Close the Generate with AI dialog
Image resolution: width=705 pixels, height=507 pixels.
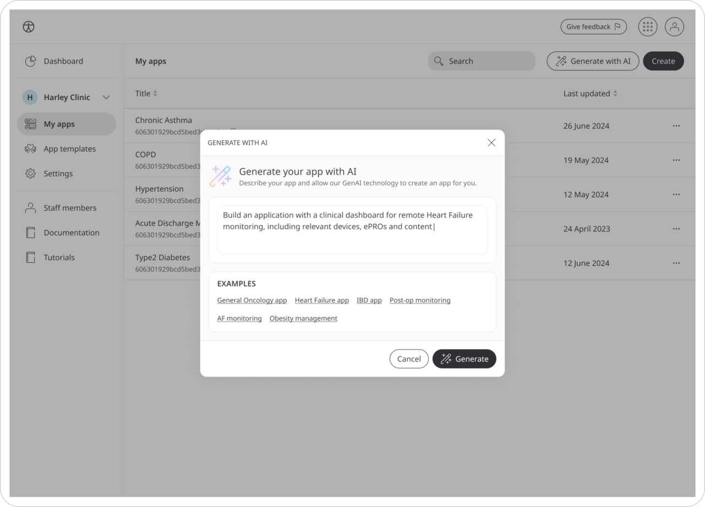click(491, 143)
